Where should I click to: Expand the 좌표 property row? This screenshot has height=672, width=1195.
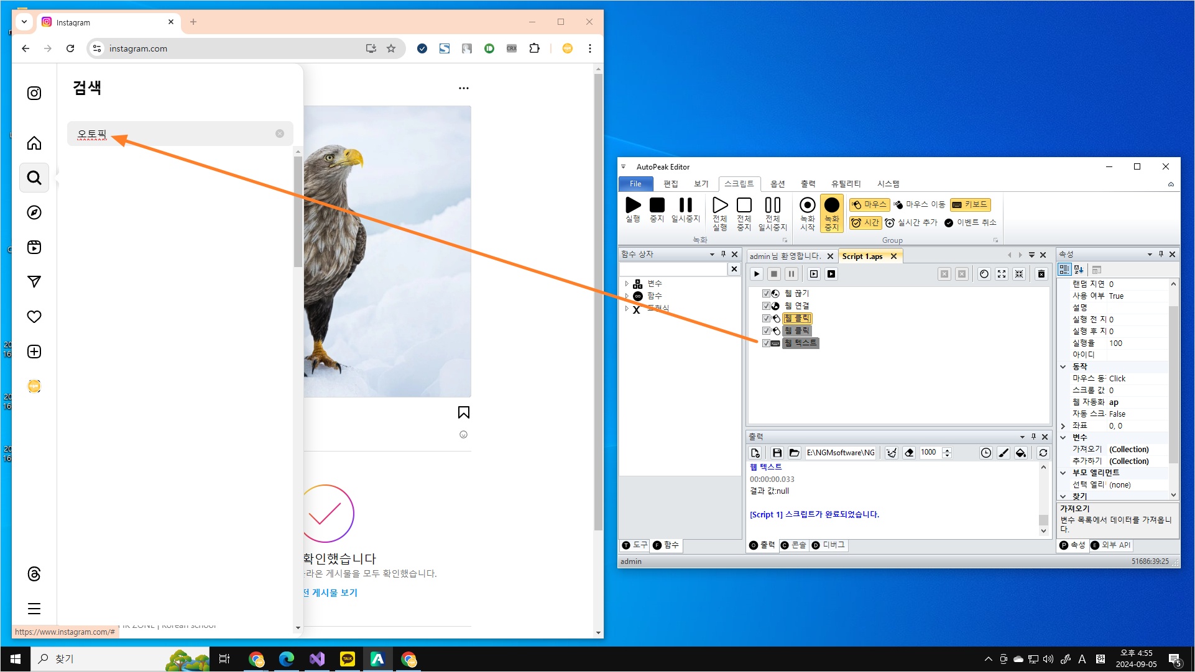1063,426
